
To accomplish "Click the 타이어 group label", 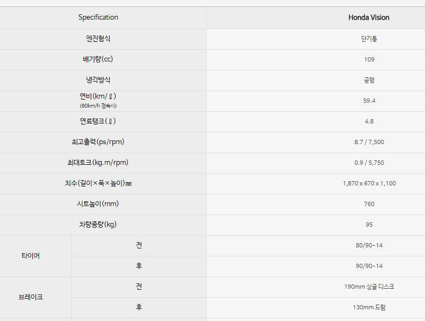I will tap(31, 256).
